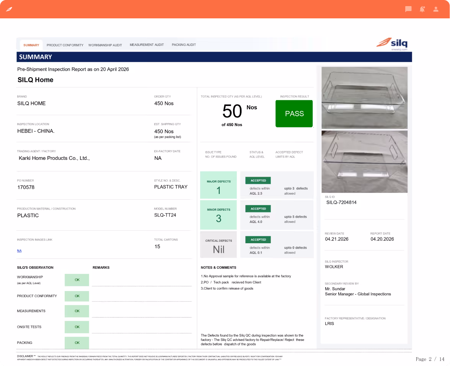Click the silq brand logo on report

(x=392, y=44)
